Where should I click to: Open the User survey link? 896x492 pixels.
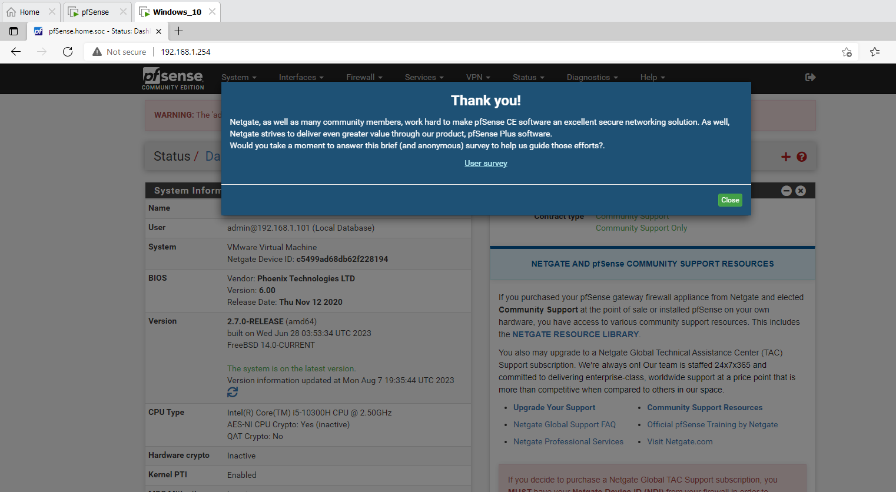click(486, 163)
